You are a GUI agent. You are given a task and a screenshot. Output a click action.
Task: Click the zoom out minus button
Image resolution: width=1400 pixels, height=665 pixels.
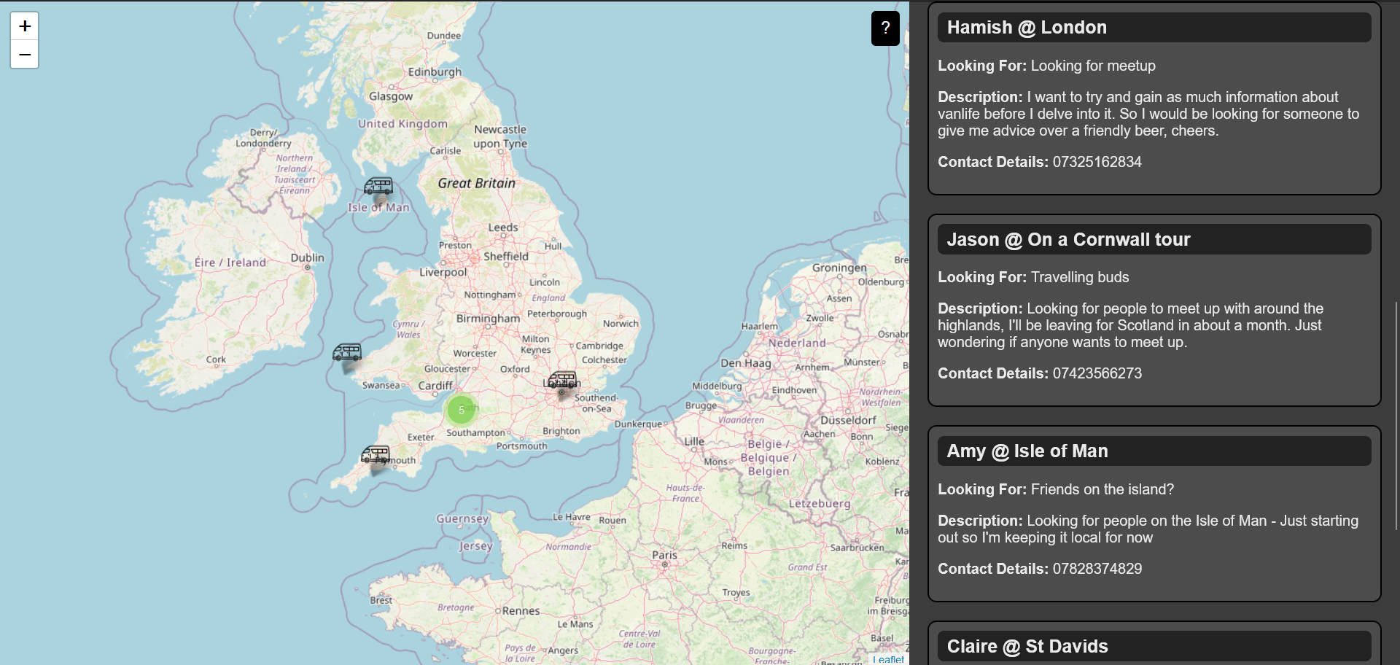pos(25,55)
